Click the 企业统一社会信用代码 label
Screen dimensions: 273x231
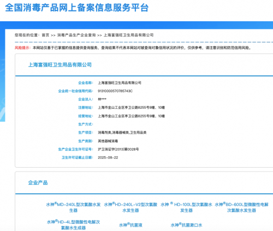(75, 91)
